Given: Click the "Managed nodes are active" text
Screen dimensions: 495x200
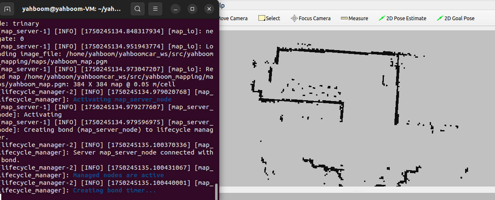Looking at the screenshot, I should tap(118, 175).
